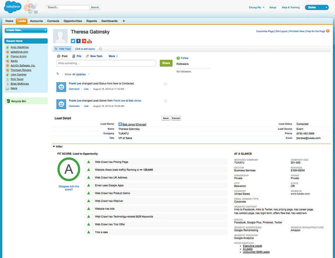Click the plus tab to add tabs
Screen dimensions: 335x258
124,21
